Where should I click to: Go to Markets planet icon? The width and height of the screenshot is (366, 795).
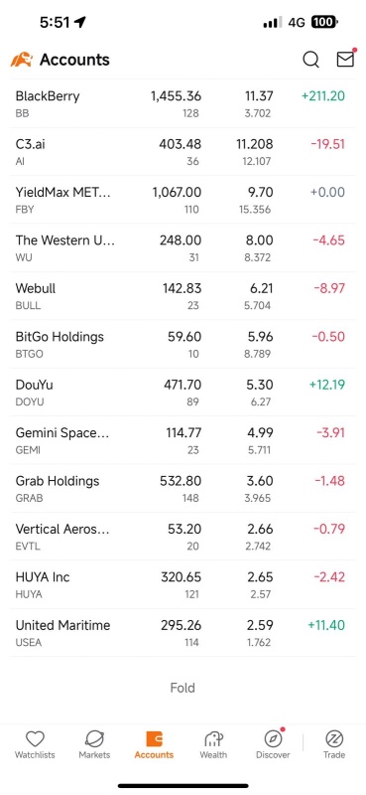94,744
